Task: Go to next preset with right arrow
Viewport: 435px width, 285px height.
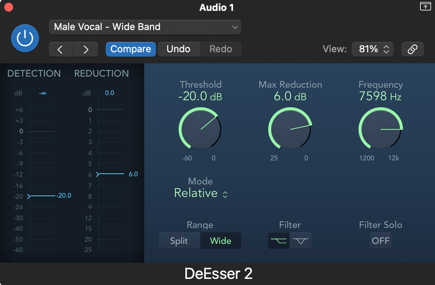Action: click(x=86, y=49)
